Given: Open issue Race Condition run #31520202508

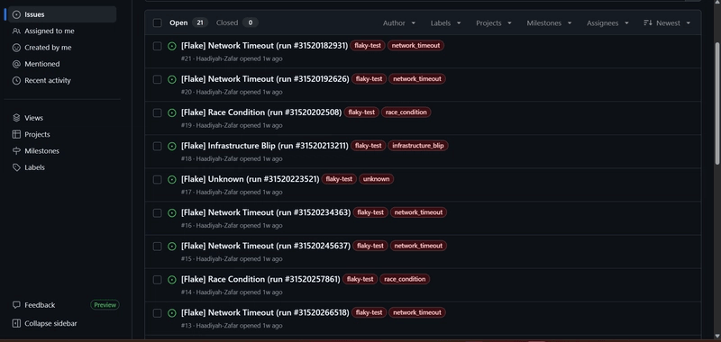Looking at the screenshot, I should coord(261,112).
